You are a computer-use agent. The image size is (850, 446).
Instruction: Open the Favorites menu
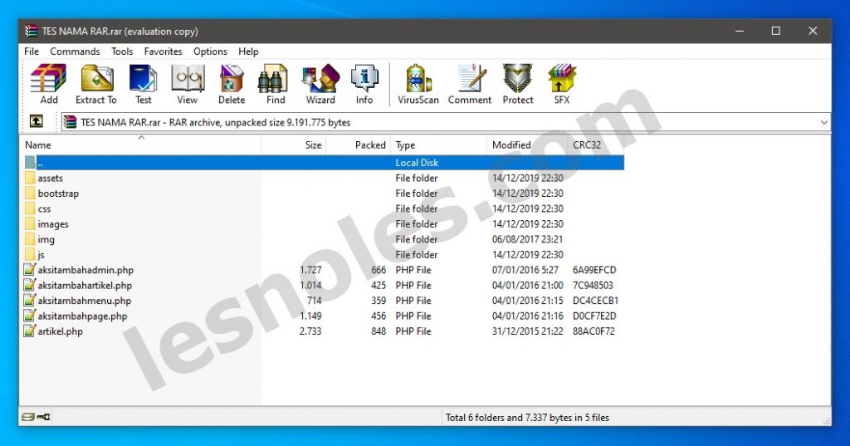point(163,51)
